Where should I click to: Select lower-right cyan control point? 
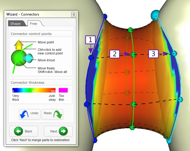tap(180, 99)
